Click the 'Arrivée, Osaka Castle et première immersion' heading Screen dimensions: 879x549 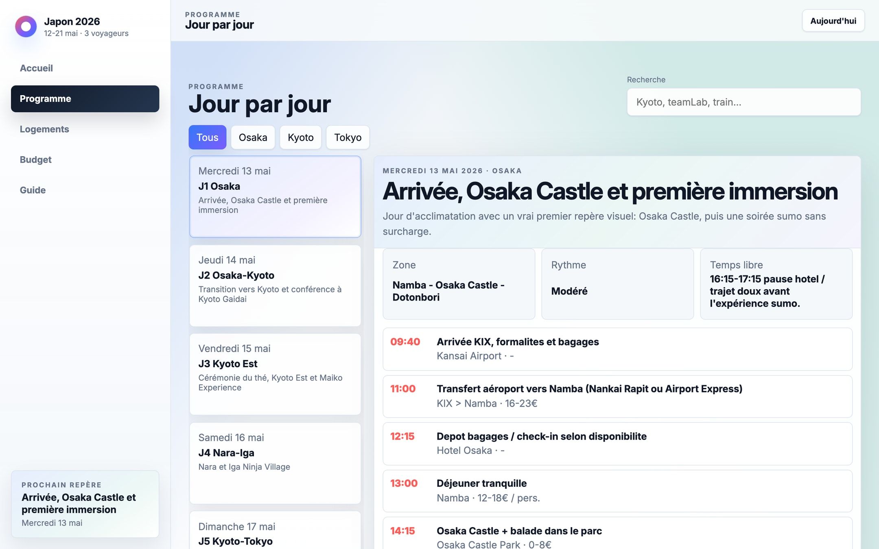coord(610,191)
